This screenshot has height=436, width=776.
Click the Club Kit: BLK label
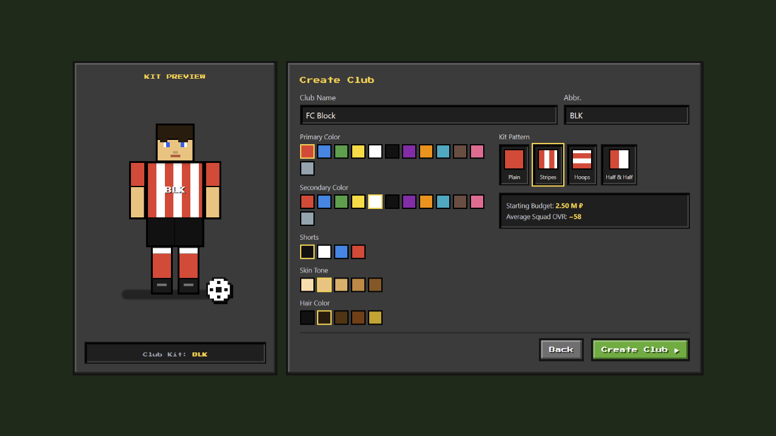[175, 354]
